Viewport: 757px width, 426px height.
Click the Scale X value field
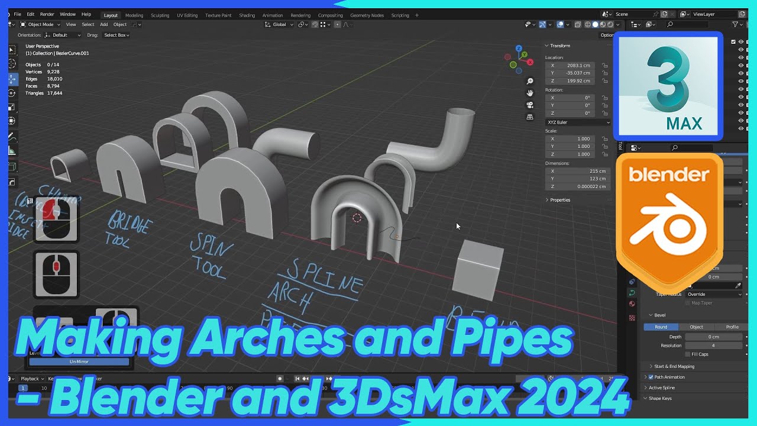click(x=570, y=138)
